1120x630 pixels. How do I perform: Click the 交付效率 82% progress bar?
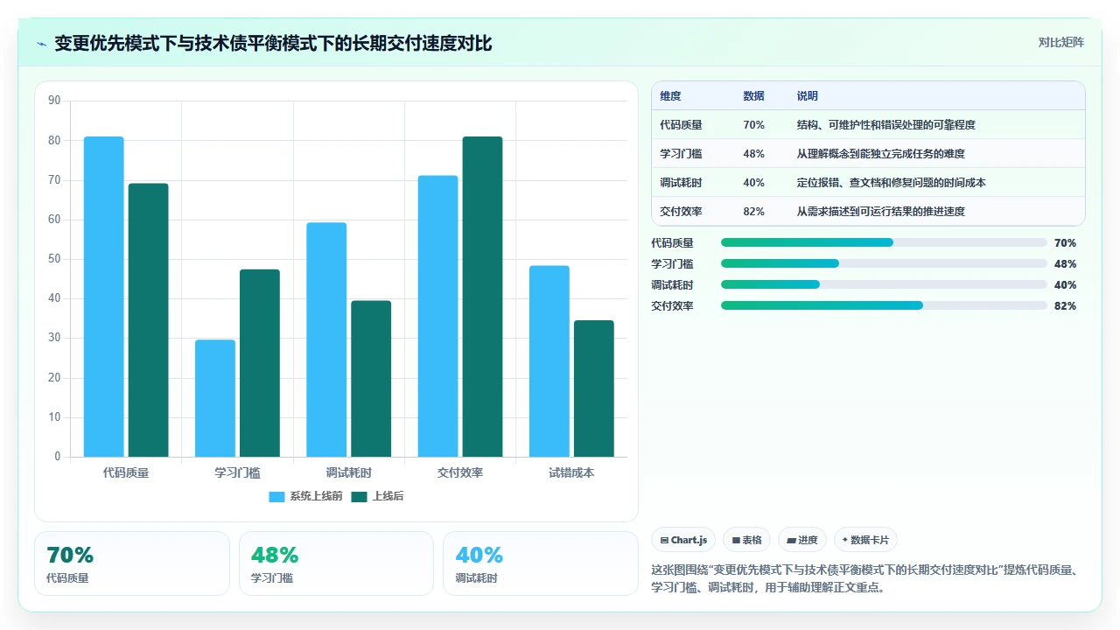[884, 305]
